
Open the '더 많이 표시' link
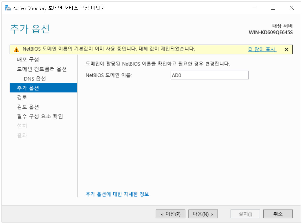262,49
